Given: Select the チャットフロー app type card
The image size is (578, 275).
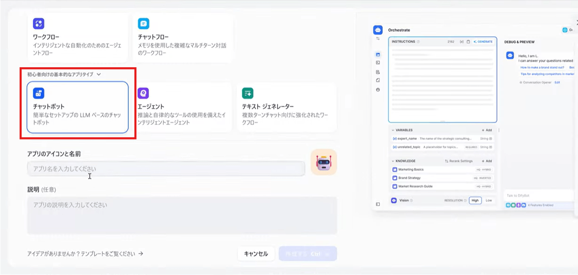Looking at the screenshot, I should pos(183,38).
